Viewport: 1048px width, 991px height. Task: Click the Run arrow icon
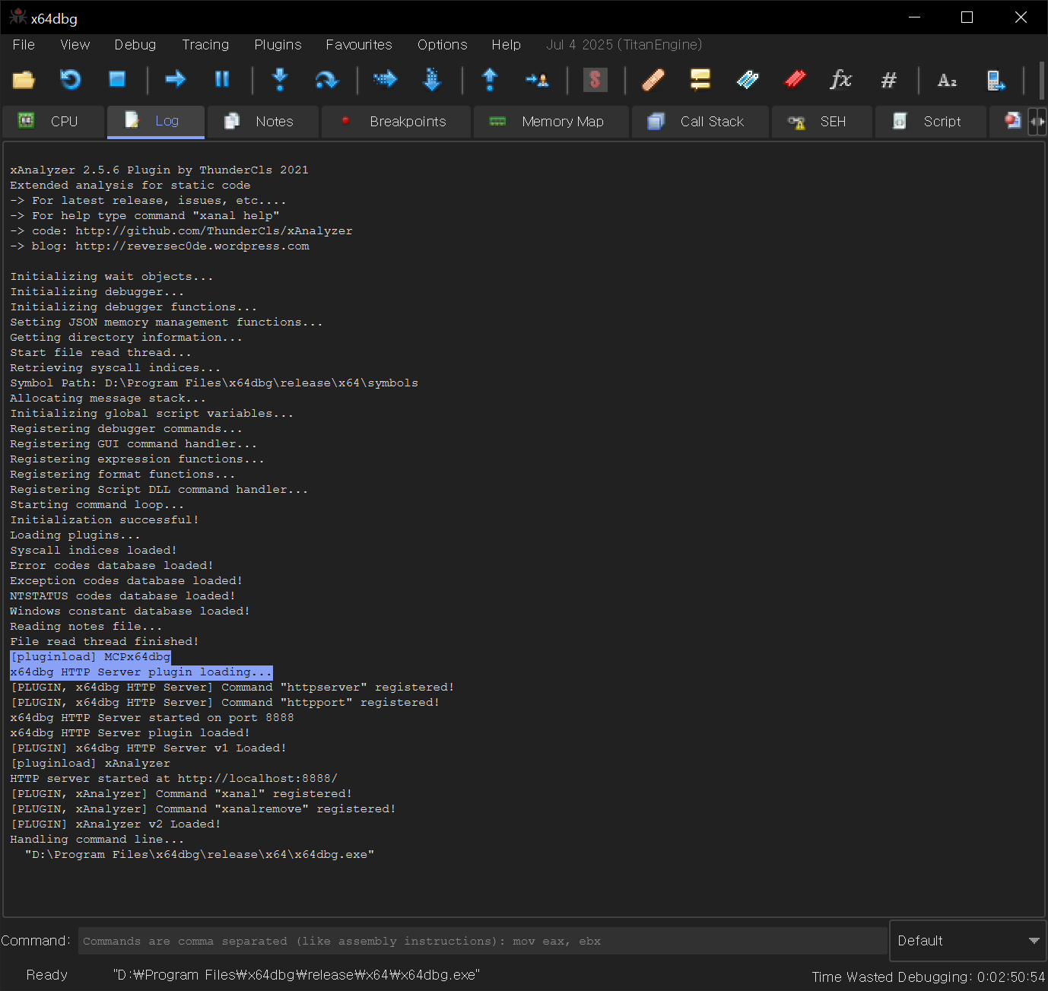click(176, 80)
